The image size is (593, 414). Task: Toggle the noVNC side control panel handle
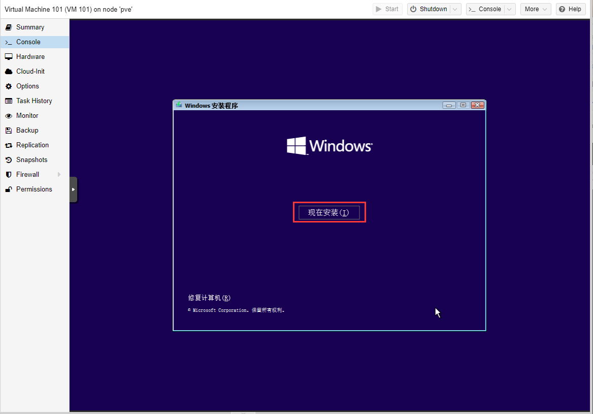tap(74, 189)
